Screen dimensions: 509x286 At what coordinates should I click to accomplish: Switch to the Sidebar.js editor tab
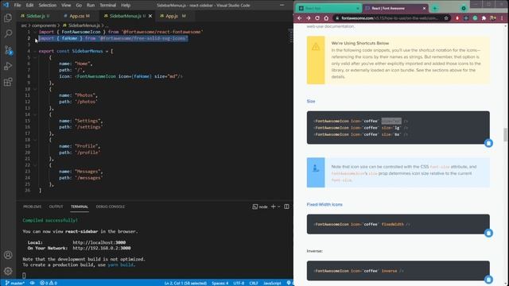click(x=35, y=16)
